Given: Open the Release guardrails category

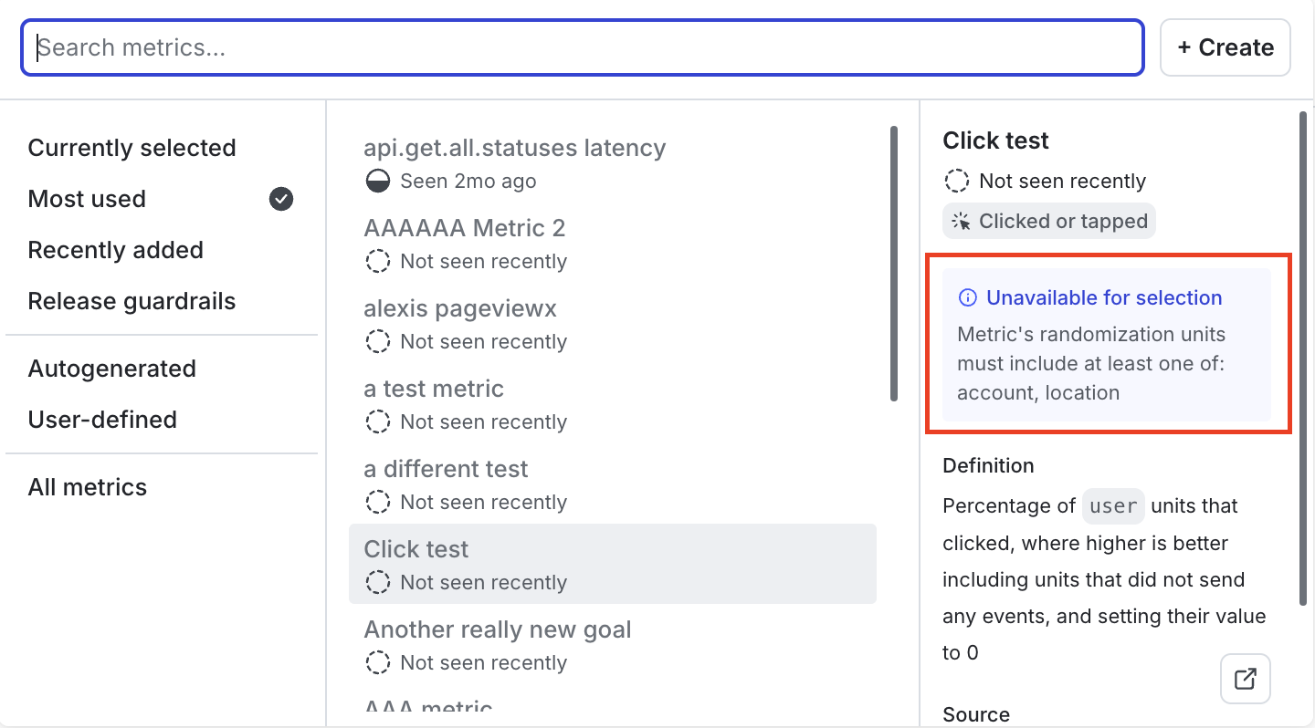Looking at the screenshot, I should tap(131, 300).
